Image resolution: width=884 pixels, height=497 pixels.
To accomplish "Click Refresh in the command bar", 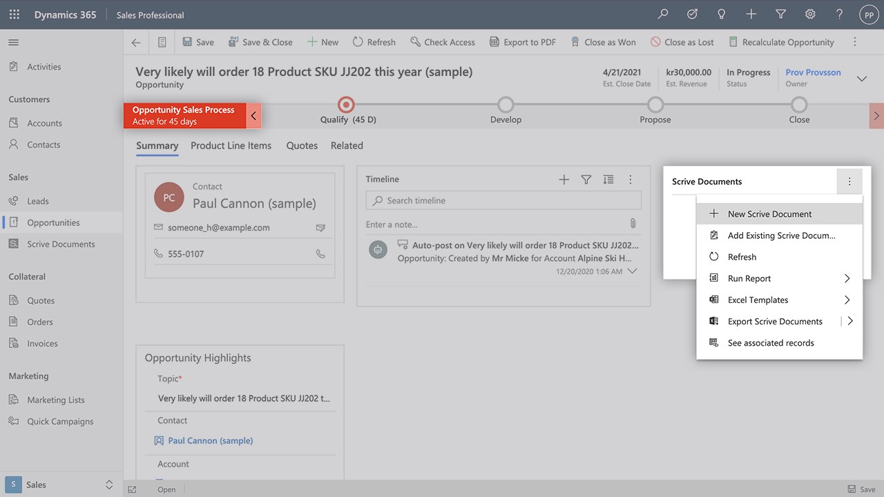I will (x=374, y=42).
